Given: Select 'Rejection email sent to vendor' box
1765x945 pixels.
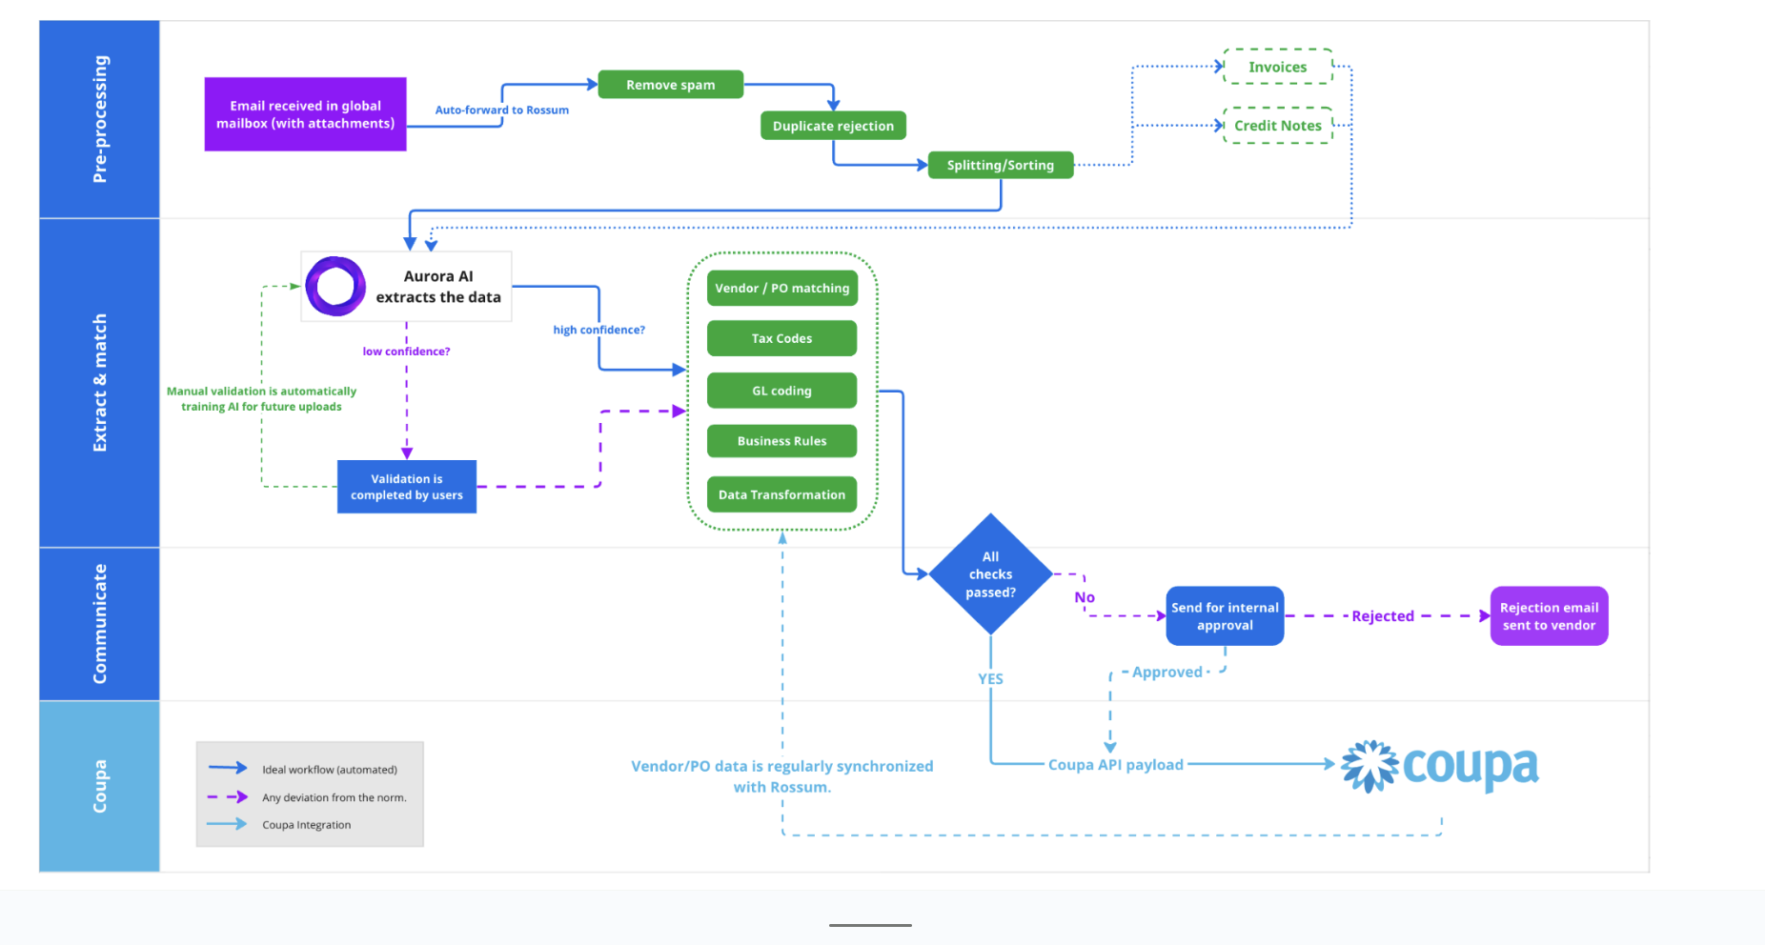Looking at the screenshot, I should (x=1549, y=616).
